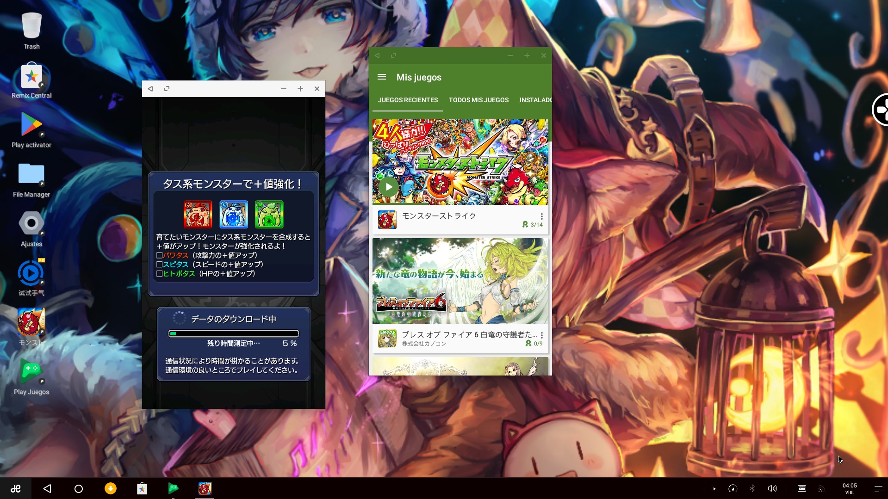Click the スピタス checkbox line
This screenshot has width=888, height=499.
click(x=210, y=265)
